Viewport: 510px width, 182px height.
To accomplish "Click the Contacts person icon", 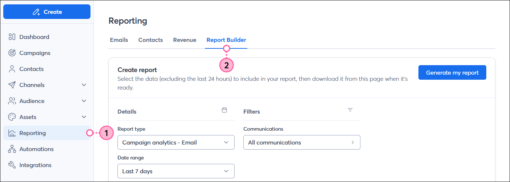I will (12, 69).
